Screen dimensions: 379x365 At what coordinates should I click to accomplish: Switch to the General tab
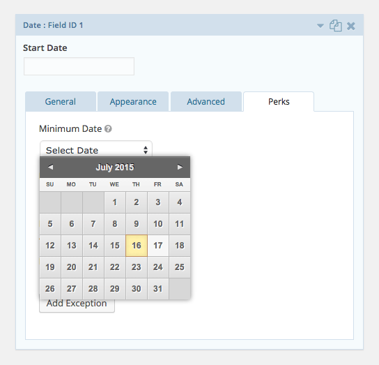click(61, 101)
